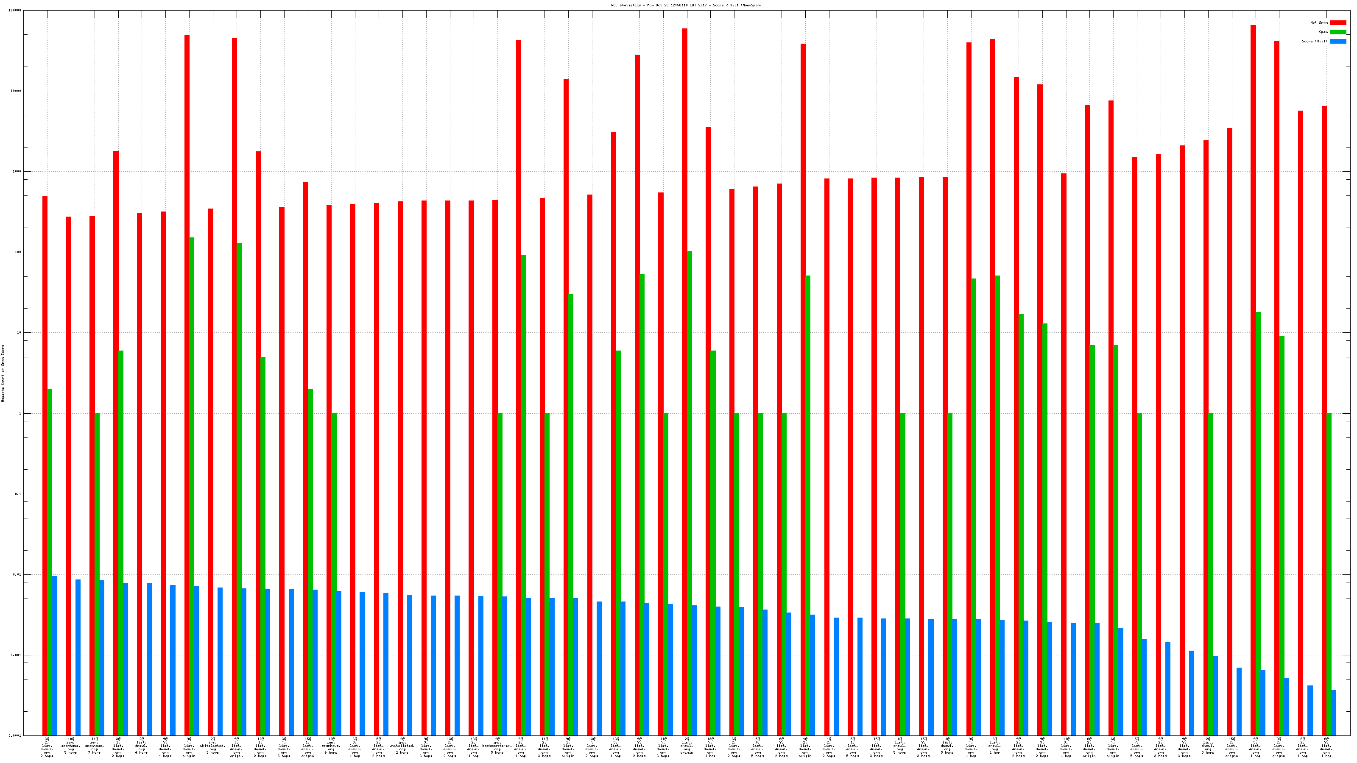The image size is (1357, 763).
Task: Click the 'Message Count or Spam Score' axis title
Action: tap(3, 373)
